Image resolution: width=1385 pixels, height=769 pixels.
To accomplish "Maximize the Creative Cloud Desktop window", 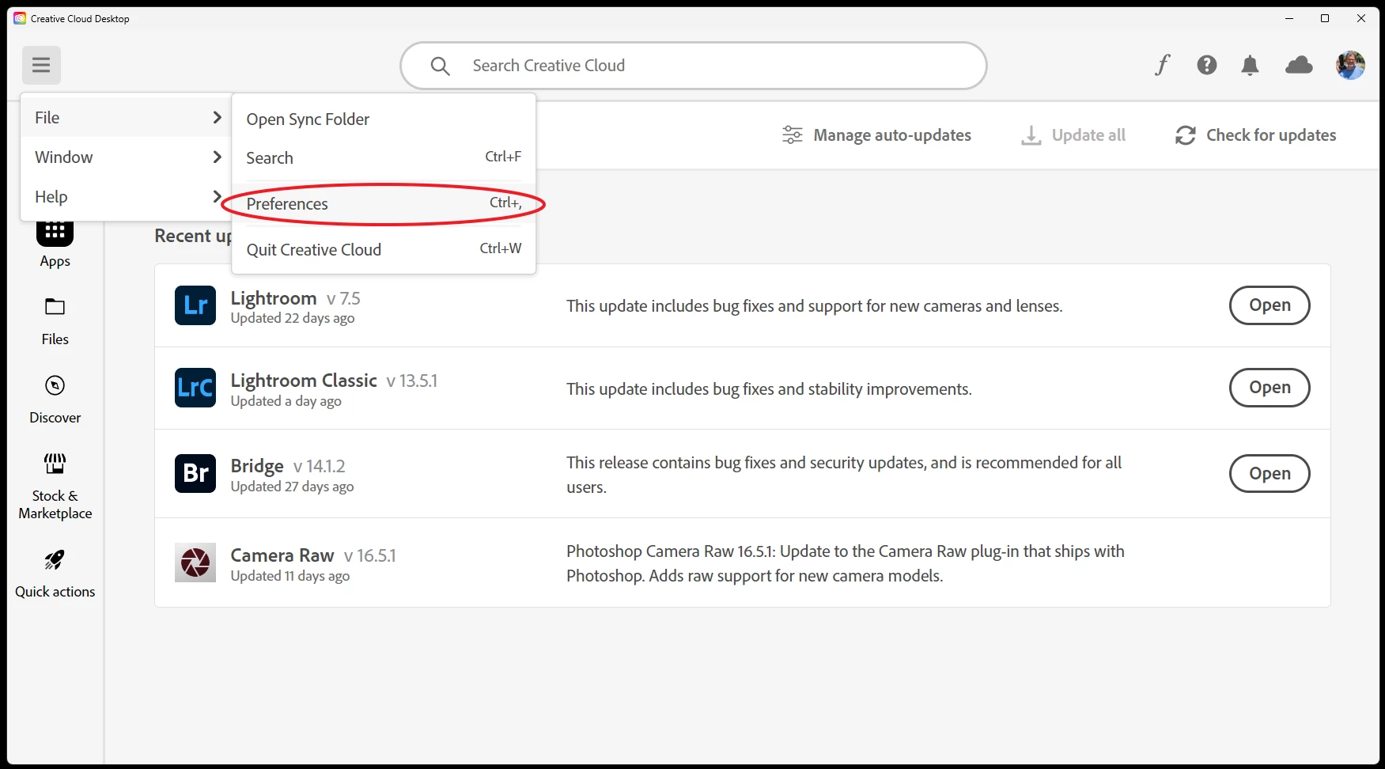I will pyautogui.click(x=1325, y=18).
